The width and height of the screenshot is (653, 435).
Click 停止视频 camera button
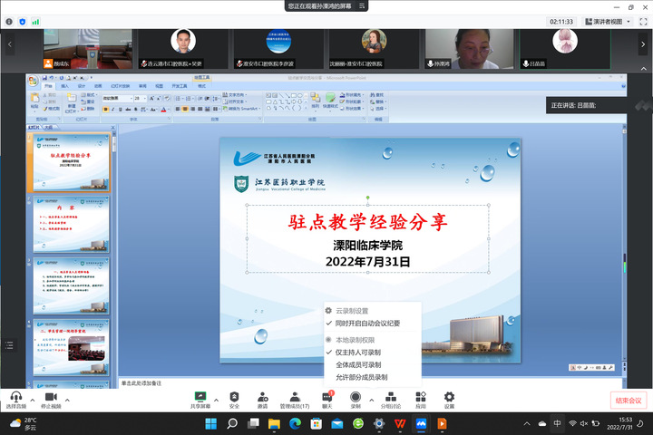tap(51, 398)
